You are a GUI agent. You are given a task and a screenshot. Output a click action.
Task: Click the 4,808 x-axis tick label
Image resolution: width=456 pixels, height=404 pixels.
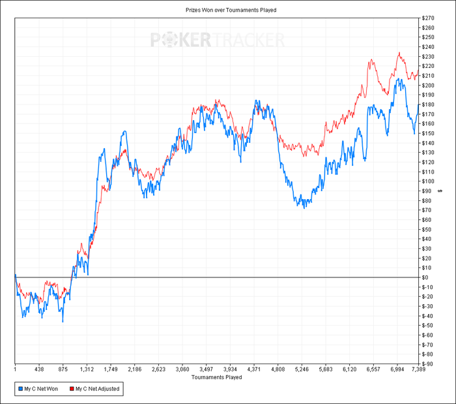click(278, 369)
